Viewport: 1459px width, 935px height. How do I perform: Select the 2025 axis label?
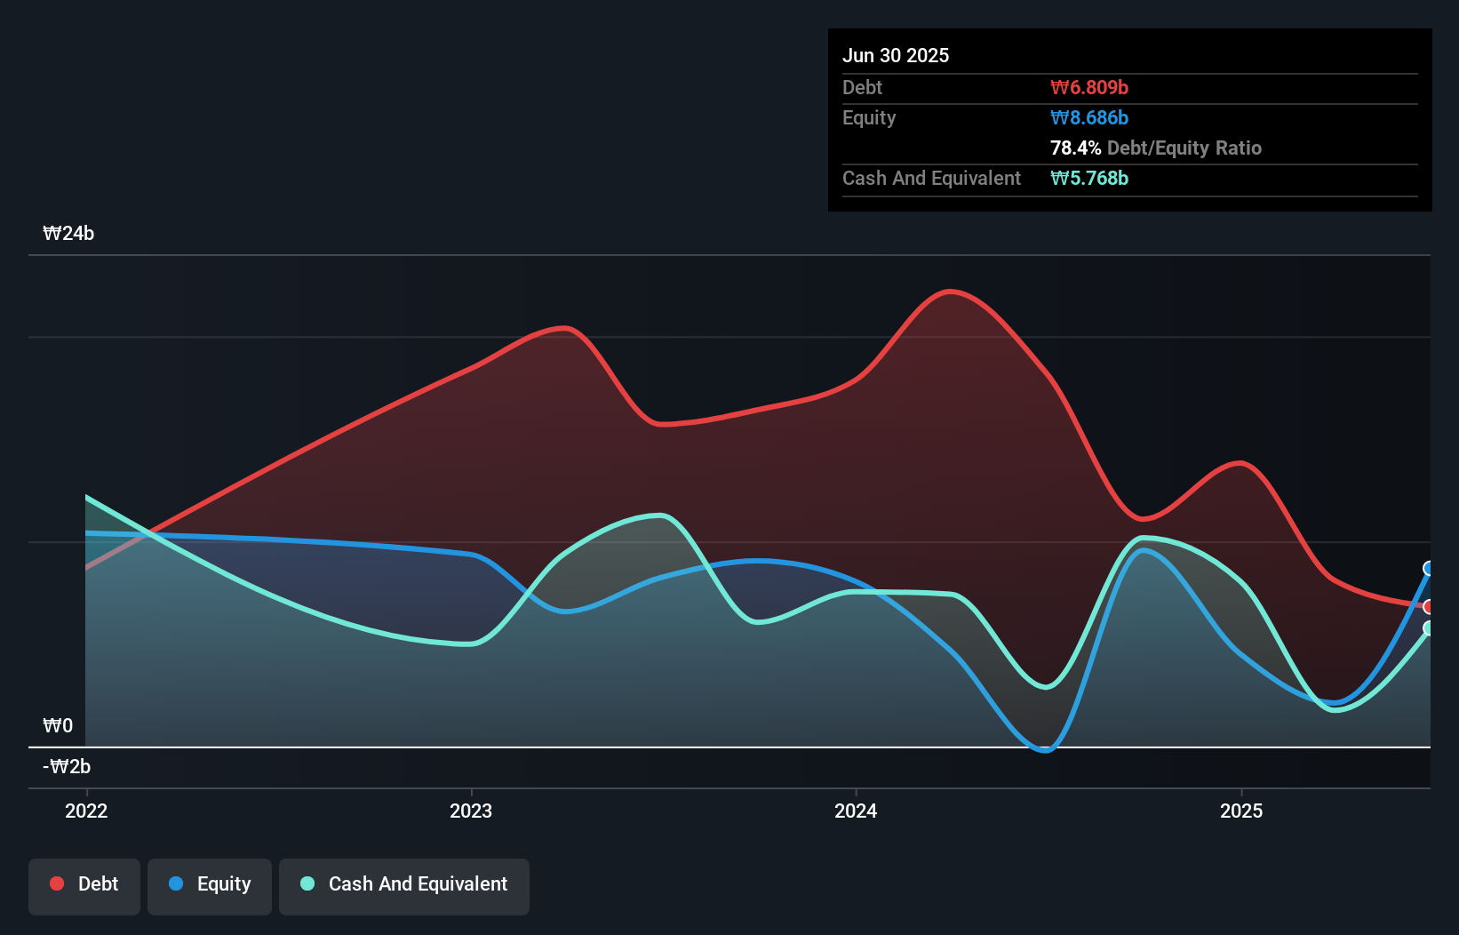point(1242,811)
